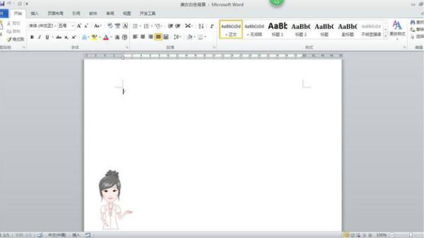
Task: Open the font name dropdown
Action: [x=56, y=26]
